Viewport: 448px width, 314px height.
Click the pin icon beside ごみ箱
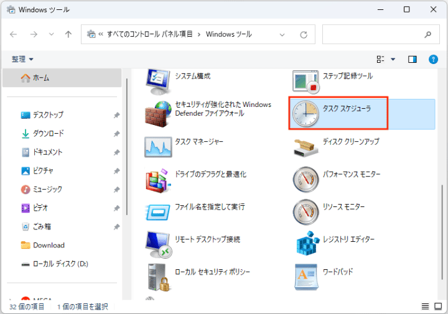(x=116, y=227)
